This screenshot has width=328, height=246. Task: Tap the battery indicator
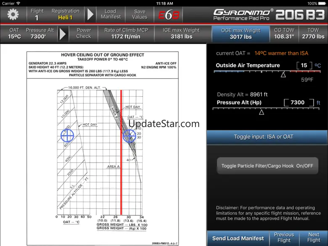322,3
